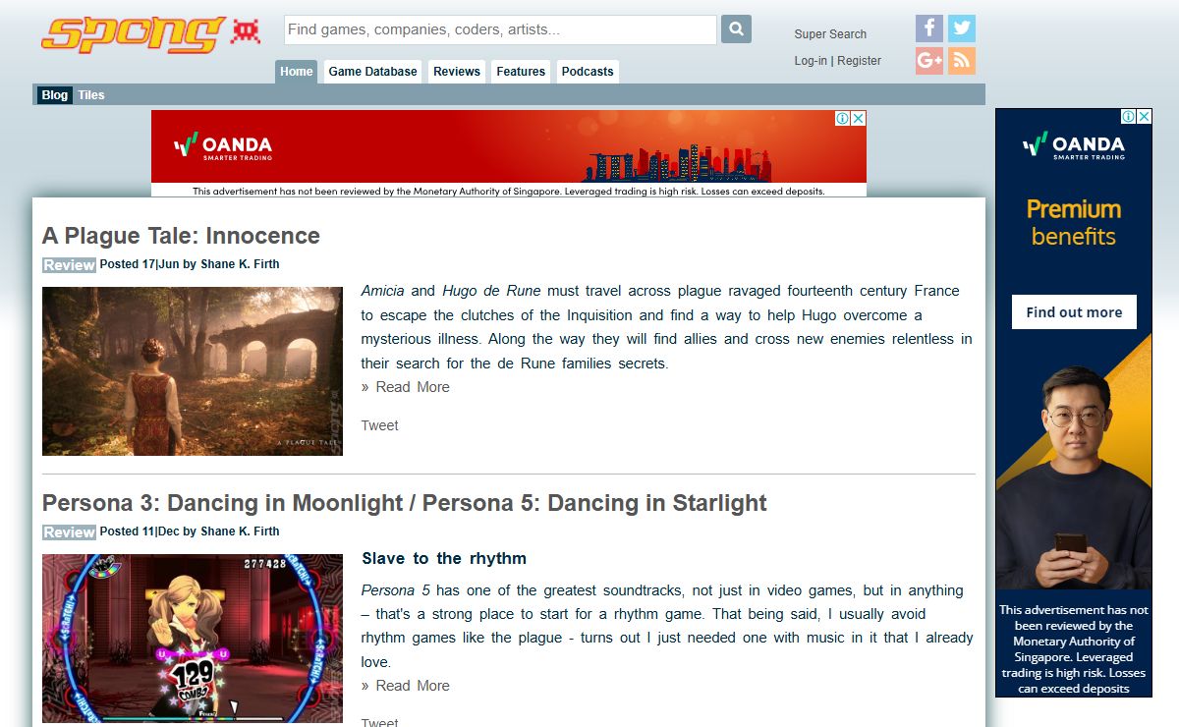Viewport: 1179px width, 727px height.
Task: Focus the Find games search field
Action: 500,29
